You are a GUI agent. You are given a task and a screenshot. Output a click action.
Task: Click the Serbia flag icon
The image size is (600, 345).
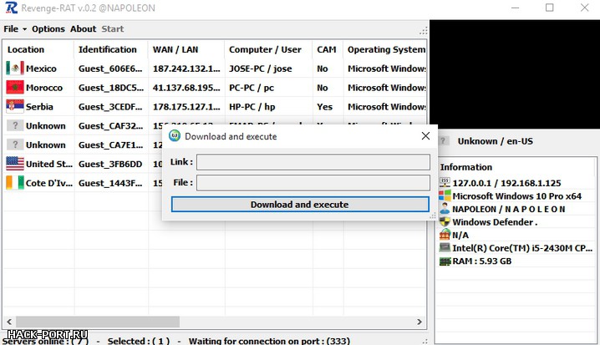click(15, 106)
